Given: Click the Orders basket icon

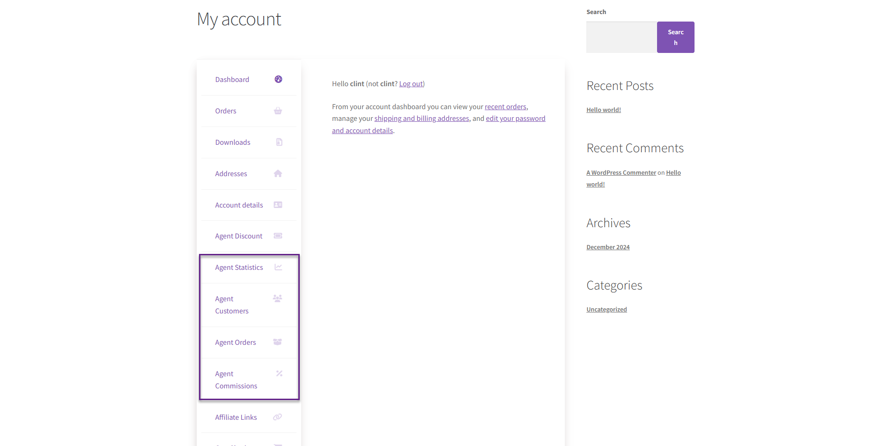Looking at the screenshot, I should click(278, 111).
